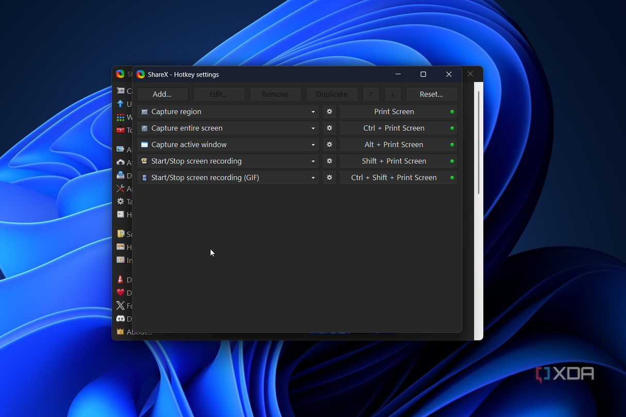Close the Hotkey settings window
The width and height of the screenshot is (626, 417).
(449, 74)
